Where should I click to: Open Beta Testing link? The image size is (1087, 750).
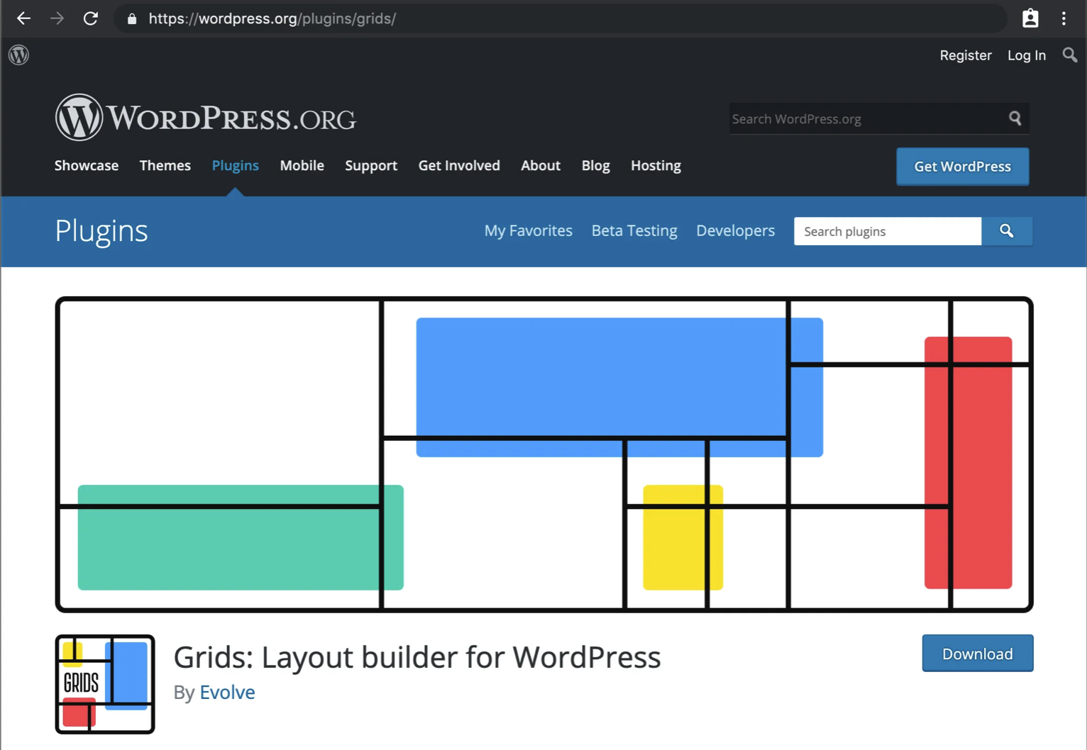[634, 230]
